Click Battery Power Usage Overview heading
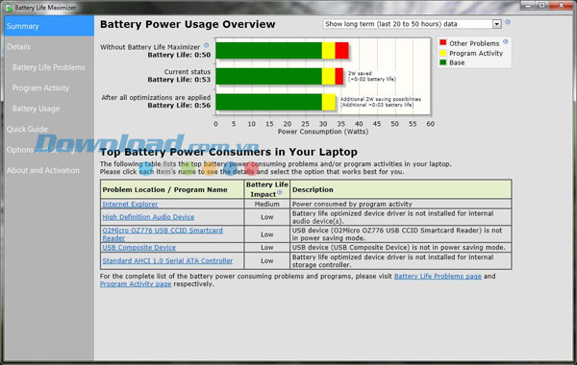 188,24
